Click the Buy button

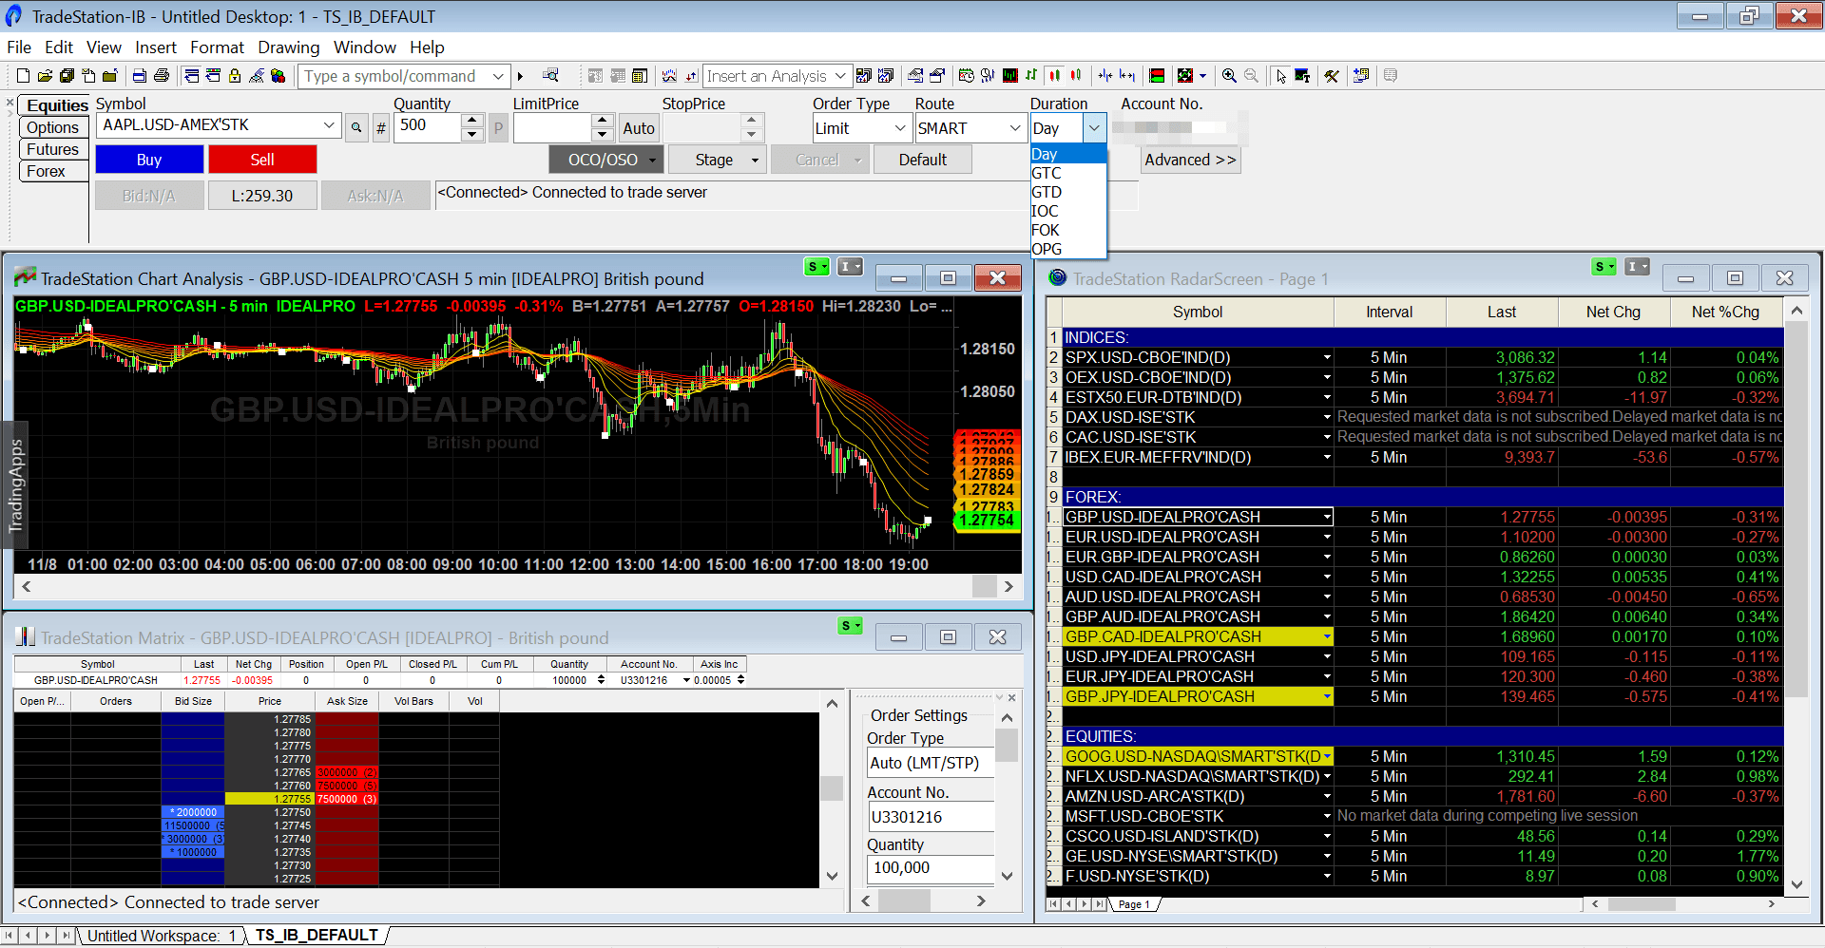(x=148, y=159)
